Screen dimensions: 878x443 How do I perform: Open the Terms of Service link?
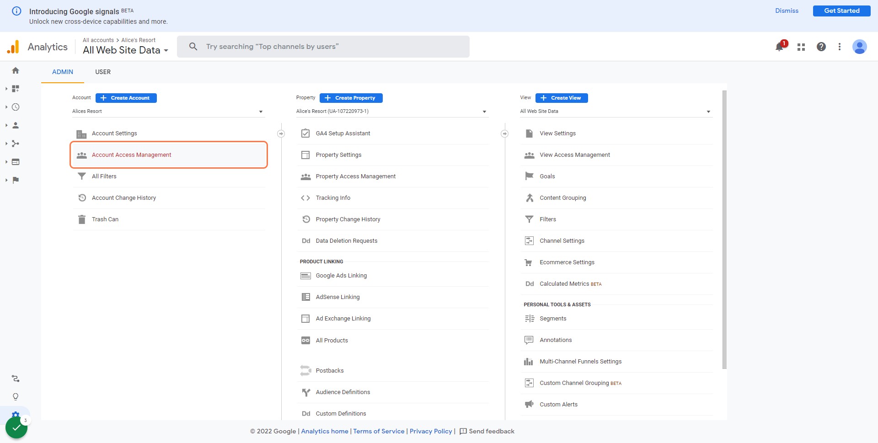coord(379,431)
